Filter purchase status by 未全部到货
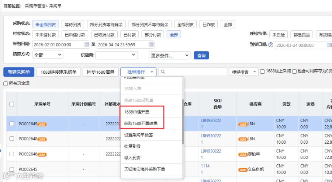Screen dimensions: 332x182 coord(45,24)
